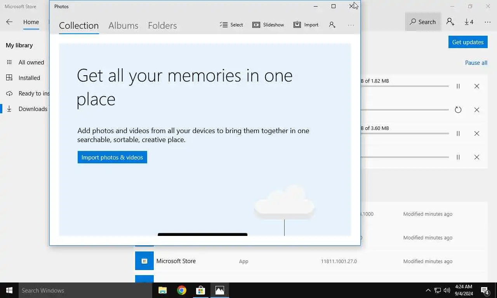497x298 pixels.
Task: Open the Home tab in Microsoft Store
Action: click(31, 22)
